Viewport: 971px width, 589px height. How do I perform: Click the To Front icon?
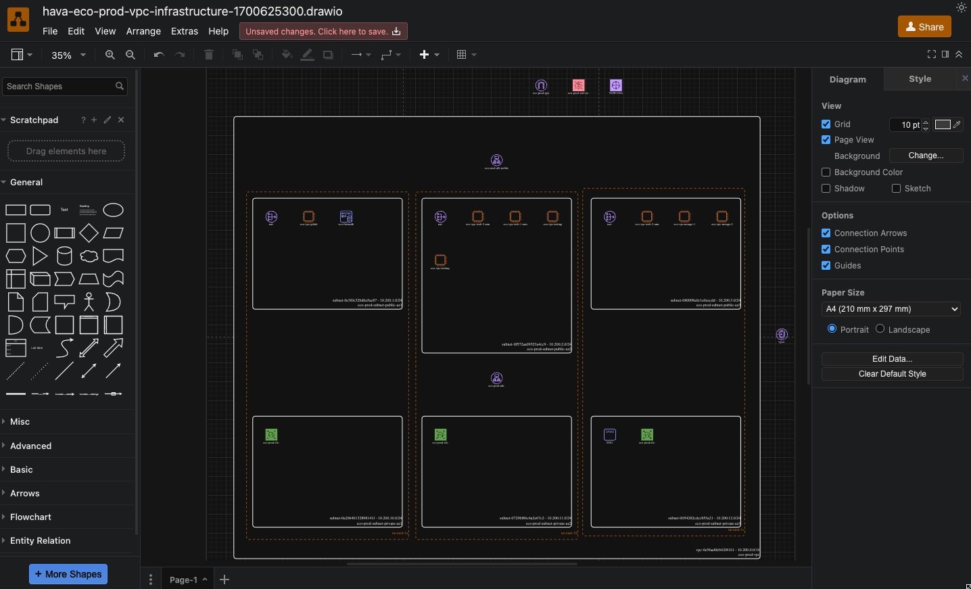[x=237, y=55]
